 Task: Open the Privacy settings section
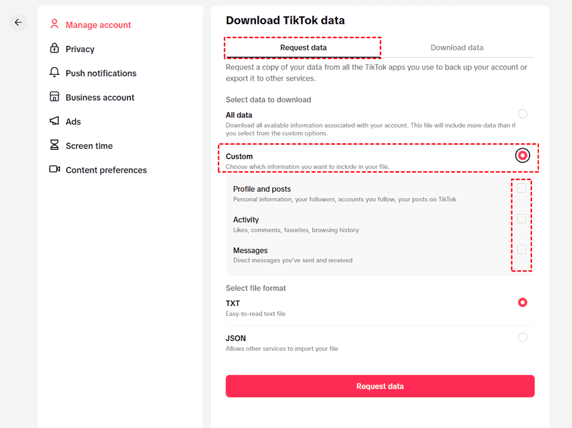(80, 49)
